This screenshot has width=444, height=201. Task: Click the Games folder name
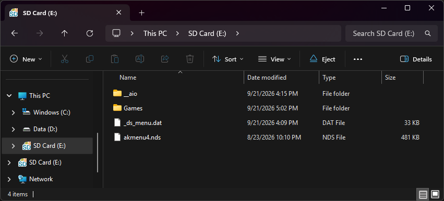pos(133,108)
